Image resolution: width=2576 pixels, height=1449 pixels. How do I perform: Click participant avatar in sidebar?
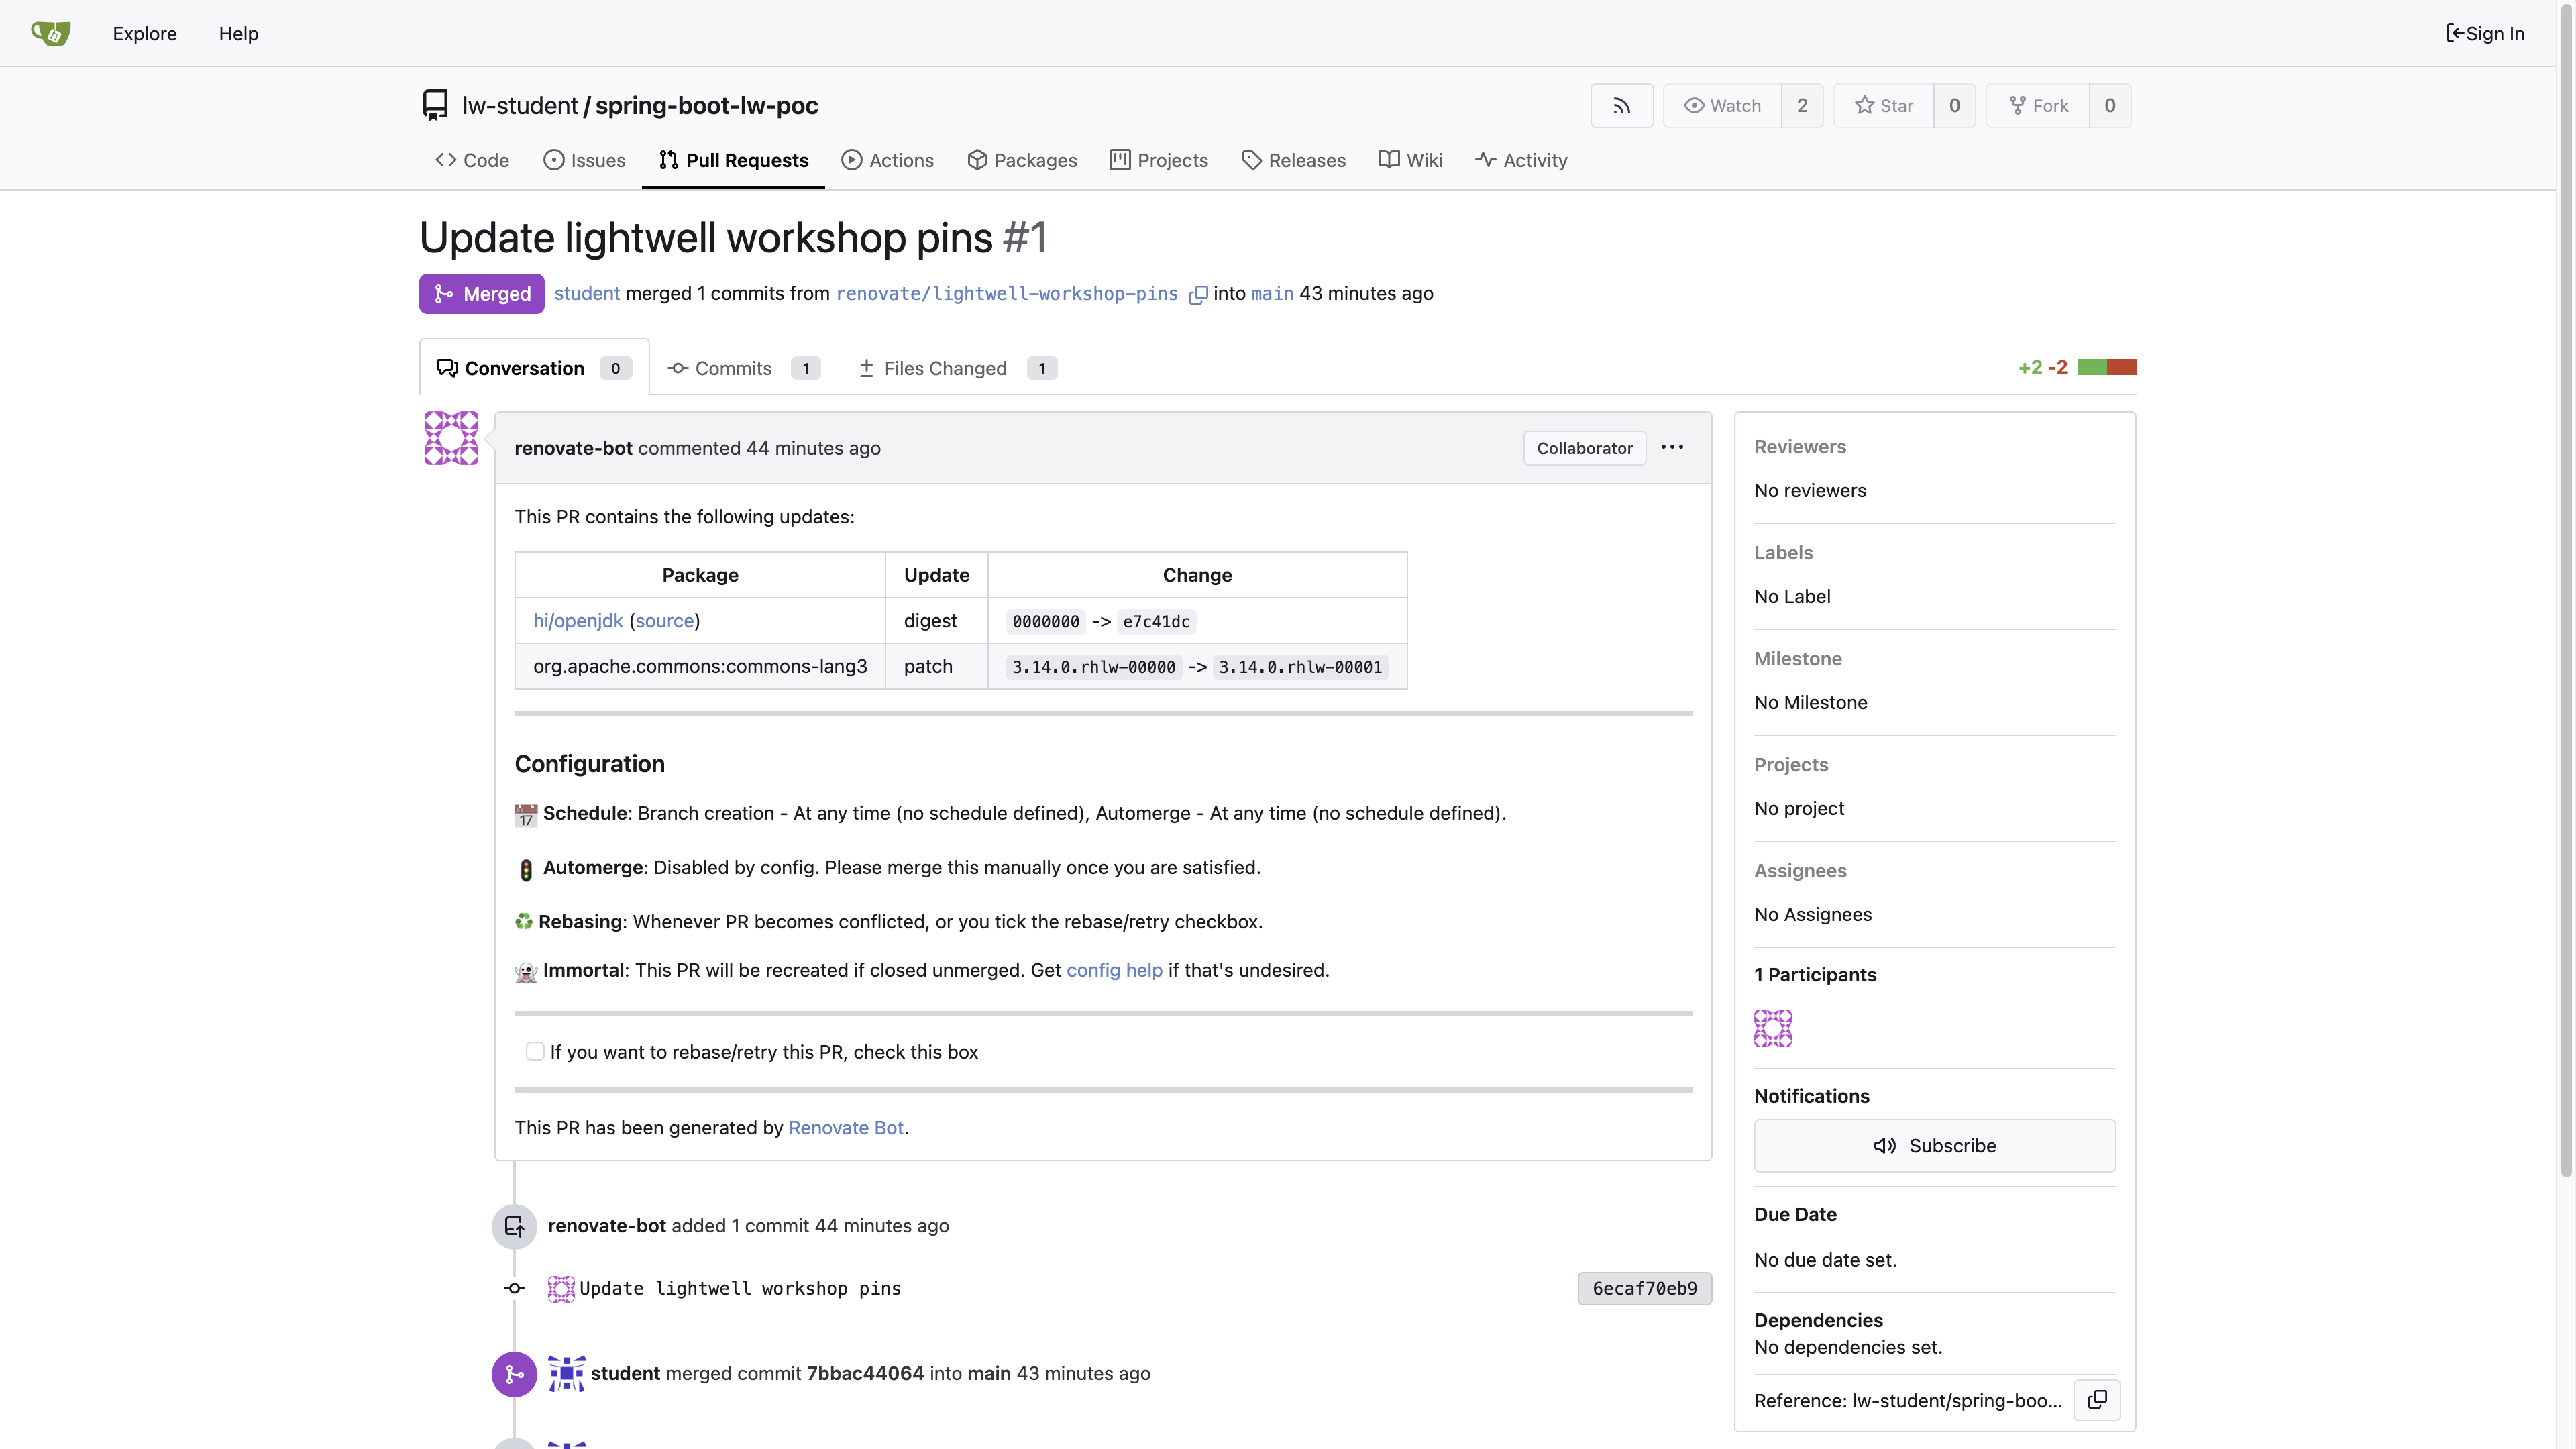pyautogui.click(x=1773, y=1028)
